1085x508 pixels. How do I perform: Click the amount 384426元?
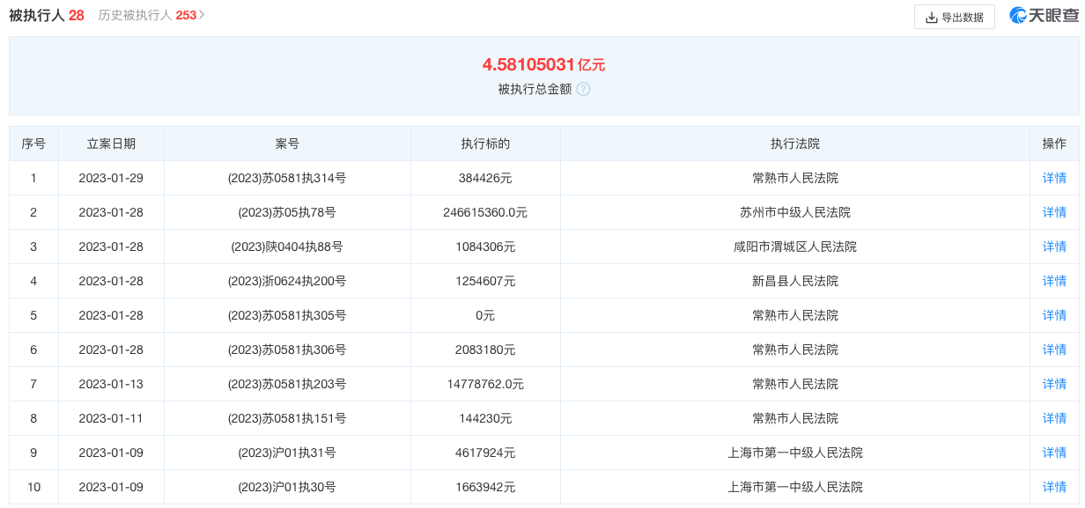[x=485, y=178]
